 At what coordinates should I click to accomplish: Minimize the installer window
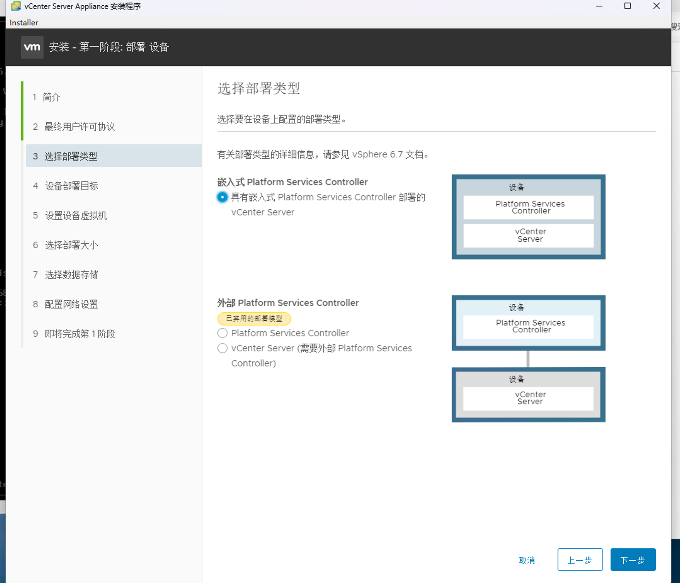[599, 6]
